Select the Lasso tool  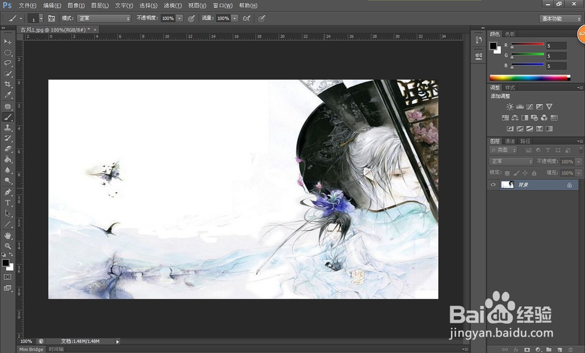tap(8, 63)
